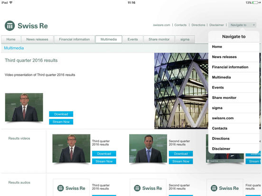This screenshot has width=262, height=196.
Task: Click the swissre.com link in header
Action: tap(161, 25)
